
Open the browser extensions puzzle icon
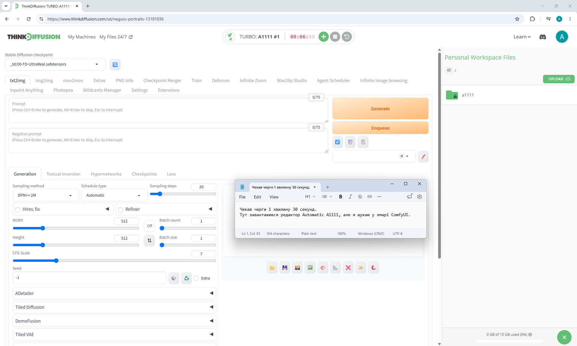coord(532,19)
